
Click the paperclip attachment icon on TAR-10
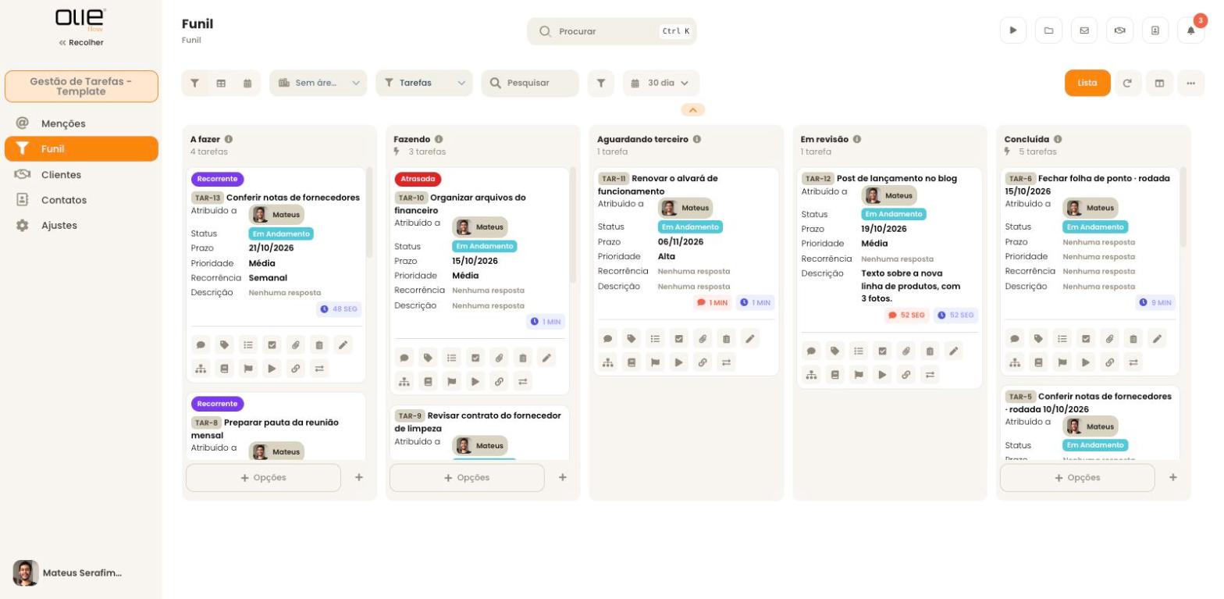[499, 358]
